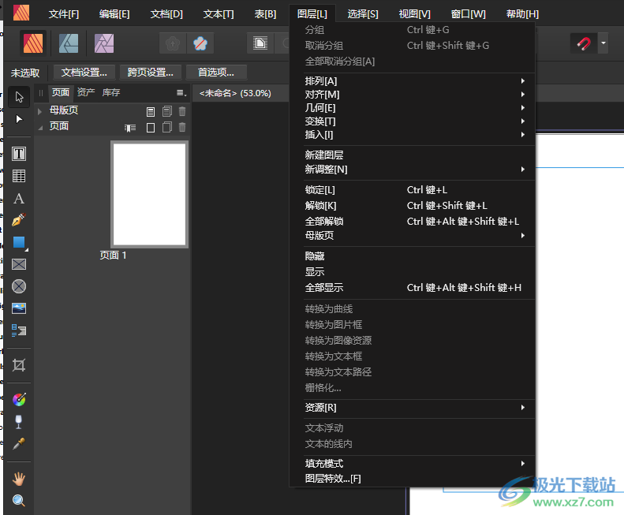Delete master page trash icon in 母版页 row

(182, 111)
